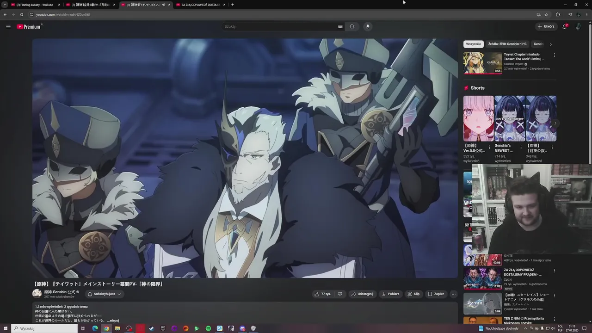Open the TEN Z NIM video title

pyautogui.click(x=524, y=321)
